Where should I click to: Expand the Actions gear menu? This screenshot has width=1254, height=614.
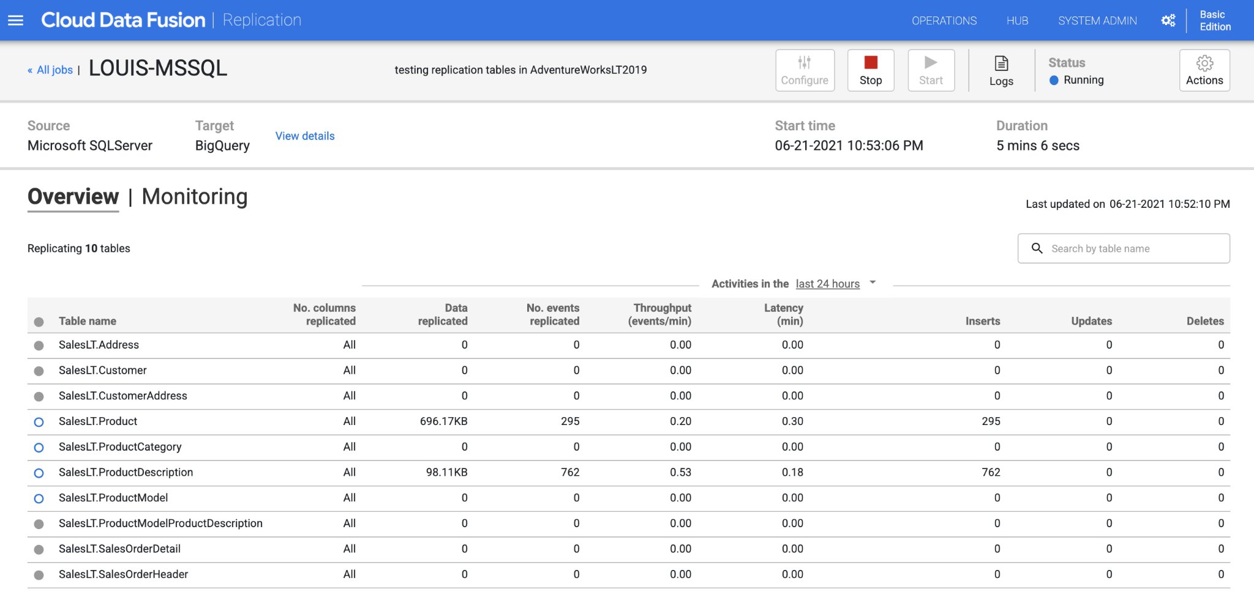[x=1204, y=70]
